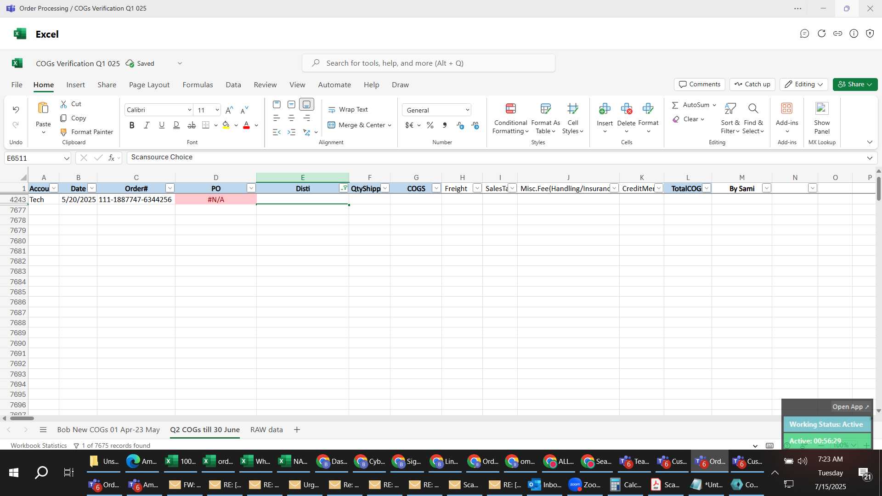Click the Comments button
The image size is (882, 496).
click(x=700, y=85)
